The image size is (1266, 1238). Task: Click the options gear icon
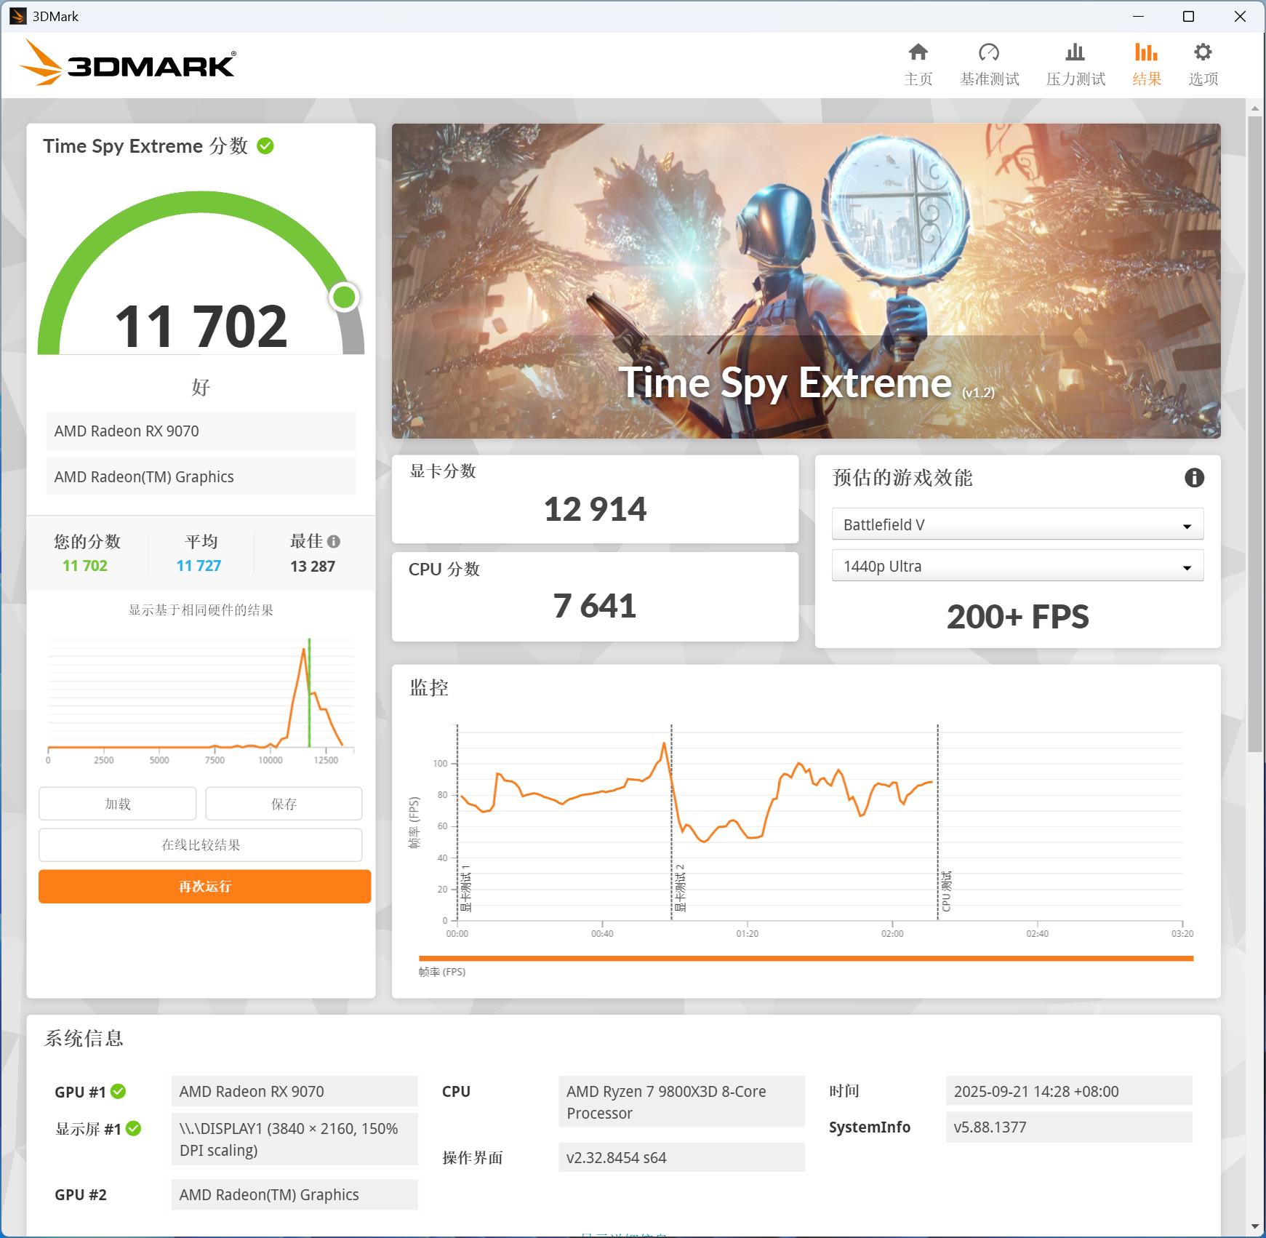point(1203,52)
